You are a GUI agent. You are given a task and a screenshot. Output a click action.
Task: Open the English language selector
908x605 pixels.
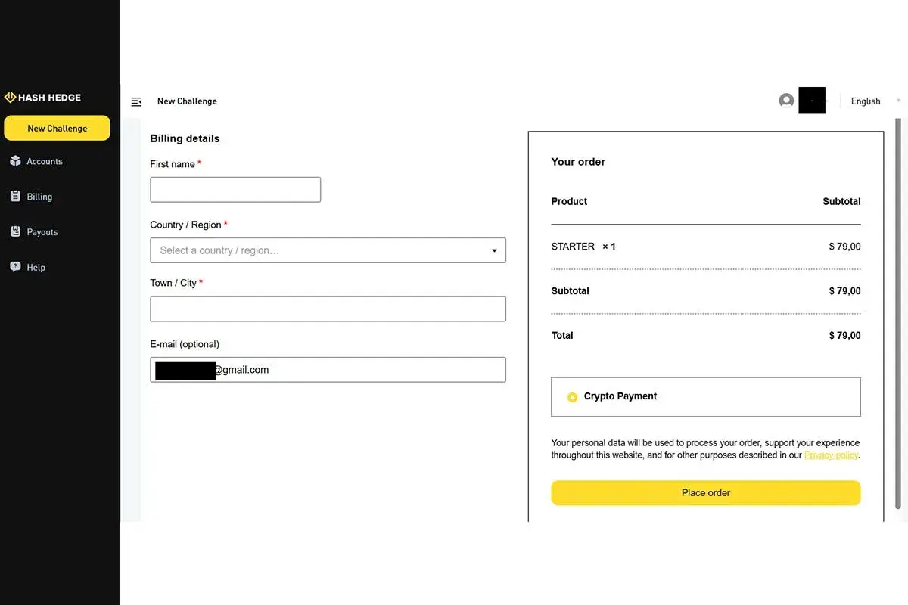[865, 101]
